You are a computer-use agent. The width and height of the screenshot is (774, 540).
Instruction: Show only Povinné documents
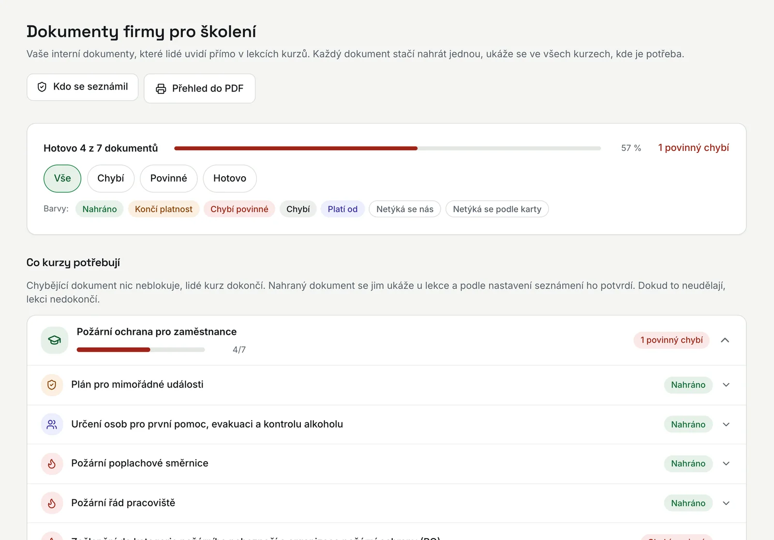pos(169,179)
